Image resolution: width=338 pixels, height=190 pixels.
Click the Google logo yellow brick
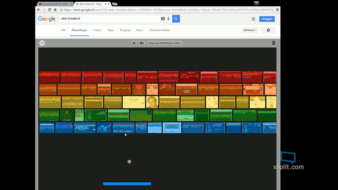[134, 102]
